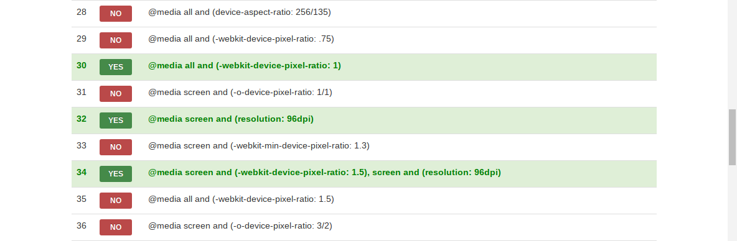Click the YES badge in row 32

tap(116, 120)
